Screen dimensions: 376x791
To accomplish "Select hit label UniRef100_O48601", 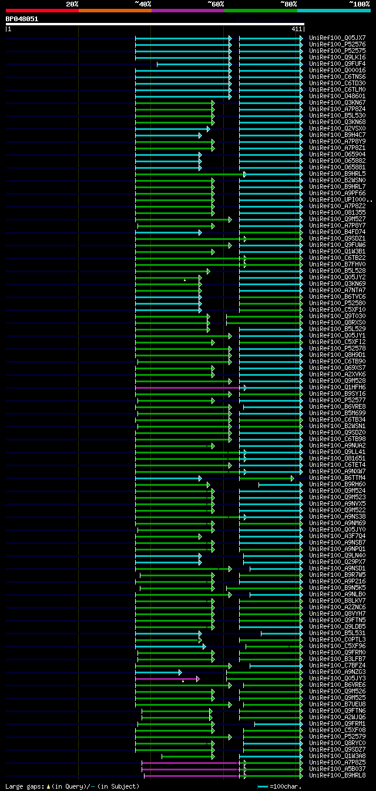I will (x=337, y=96).
